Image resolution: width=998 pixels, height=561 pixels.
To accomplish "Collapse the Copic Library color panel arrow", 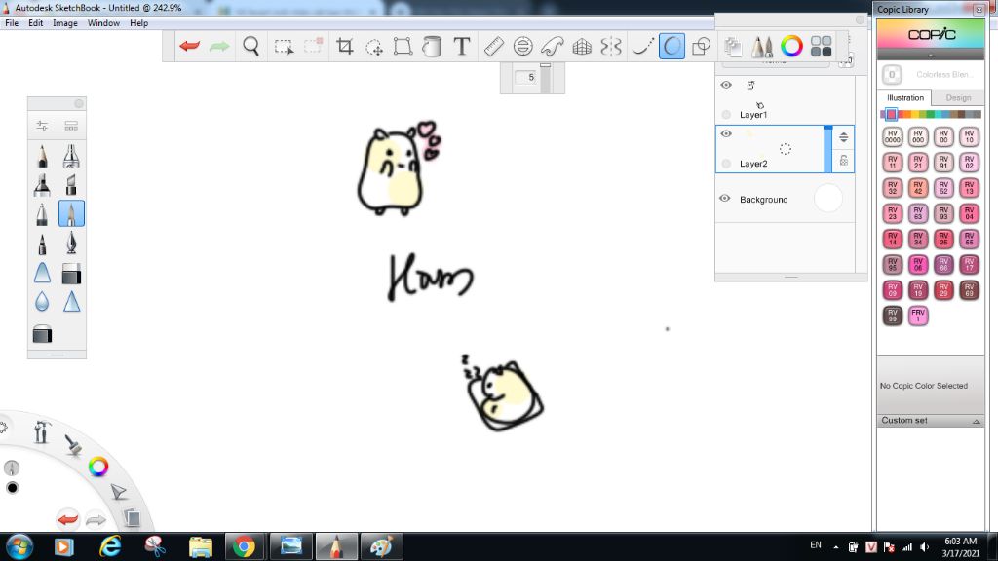I will (x=931, y=56).
